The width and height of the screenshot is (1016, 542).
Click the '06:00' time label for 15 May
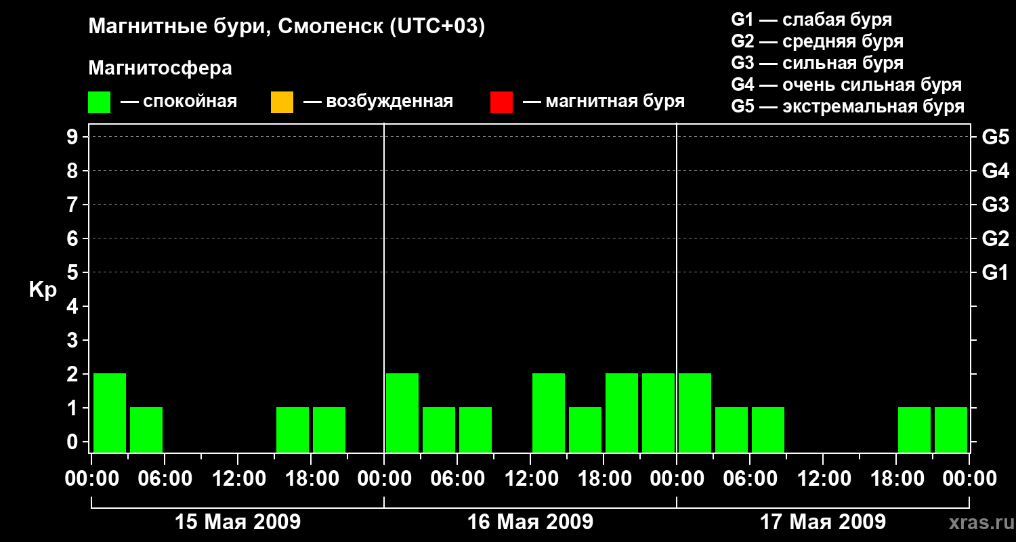[165, 479]
